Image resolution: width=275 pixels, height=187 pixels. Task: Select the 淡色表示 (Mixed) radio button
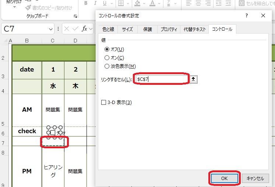(x=107, y=66)
